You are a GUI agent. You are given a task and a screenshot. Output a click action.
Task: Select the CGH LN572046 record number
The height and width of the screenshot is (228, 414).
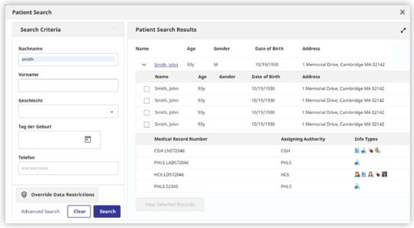169,151
